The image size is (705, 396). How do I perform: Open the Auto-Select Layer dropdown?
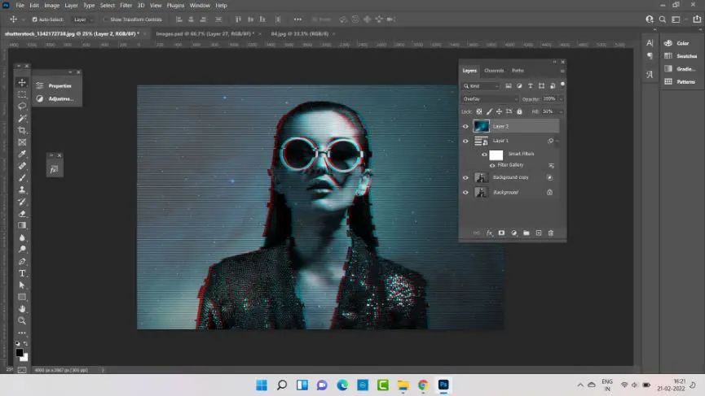82,19
